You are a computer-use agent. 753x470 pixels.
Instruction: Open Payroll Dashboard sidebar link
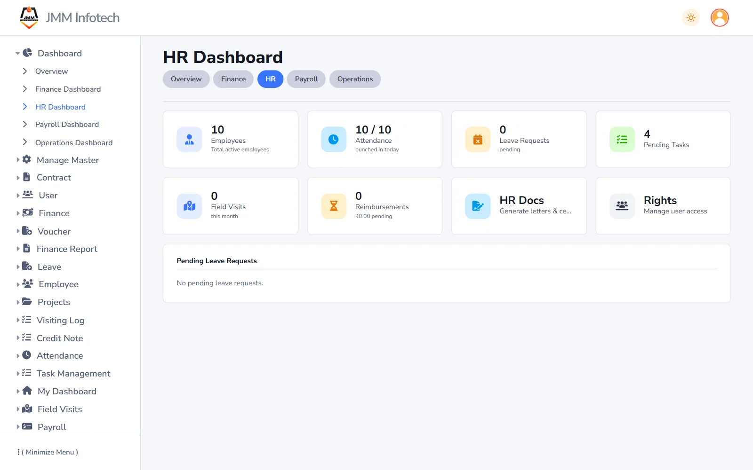click(x=67, y=124)
